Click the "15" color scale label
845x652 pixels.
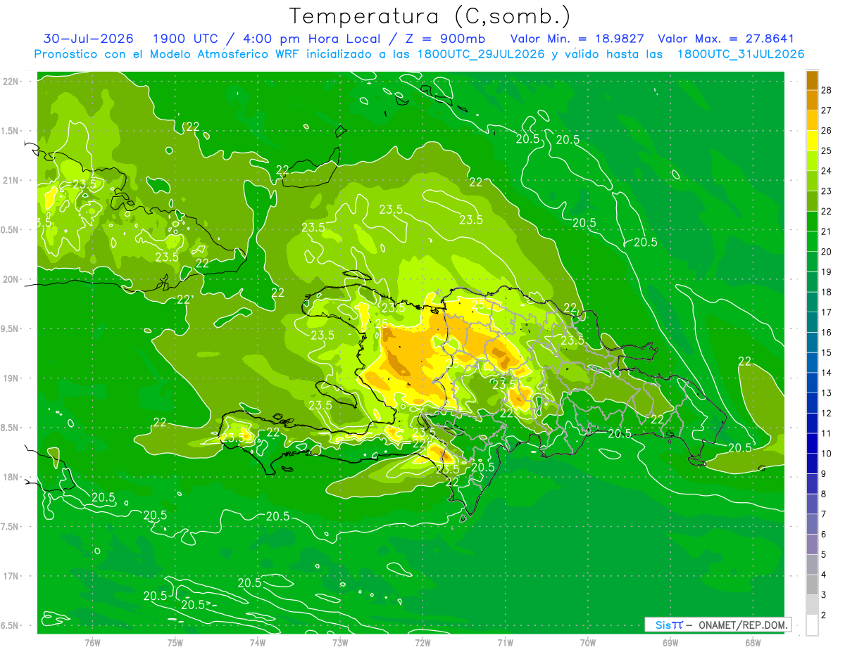826,352
